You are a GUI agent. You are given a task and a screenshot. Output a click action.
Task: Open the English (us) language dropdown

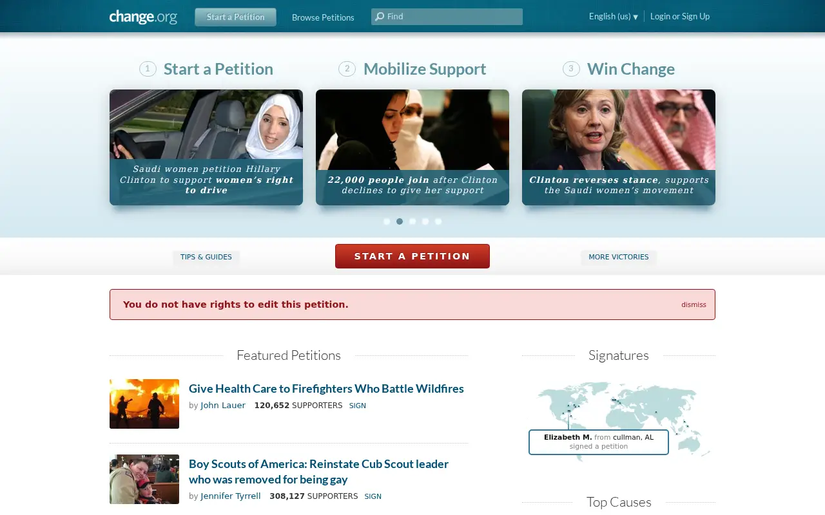[x=613, y=17]
